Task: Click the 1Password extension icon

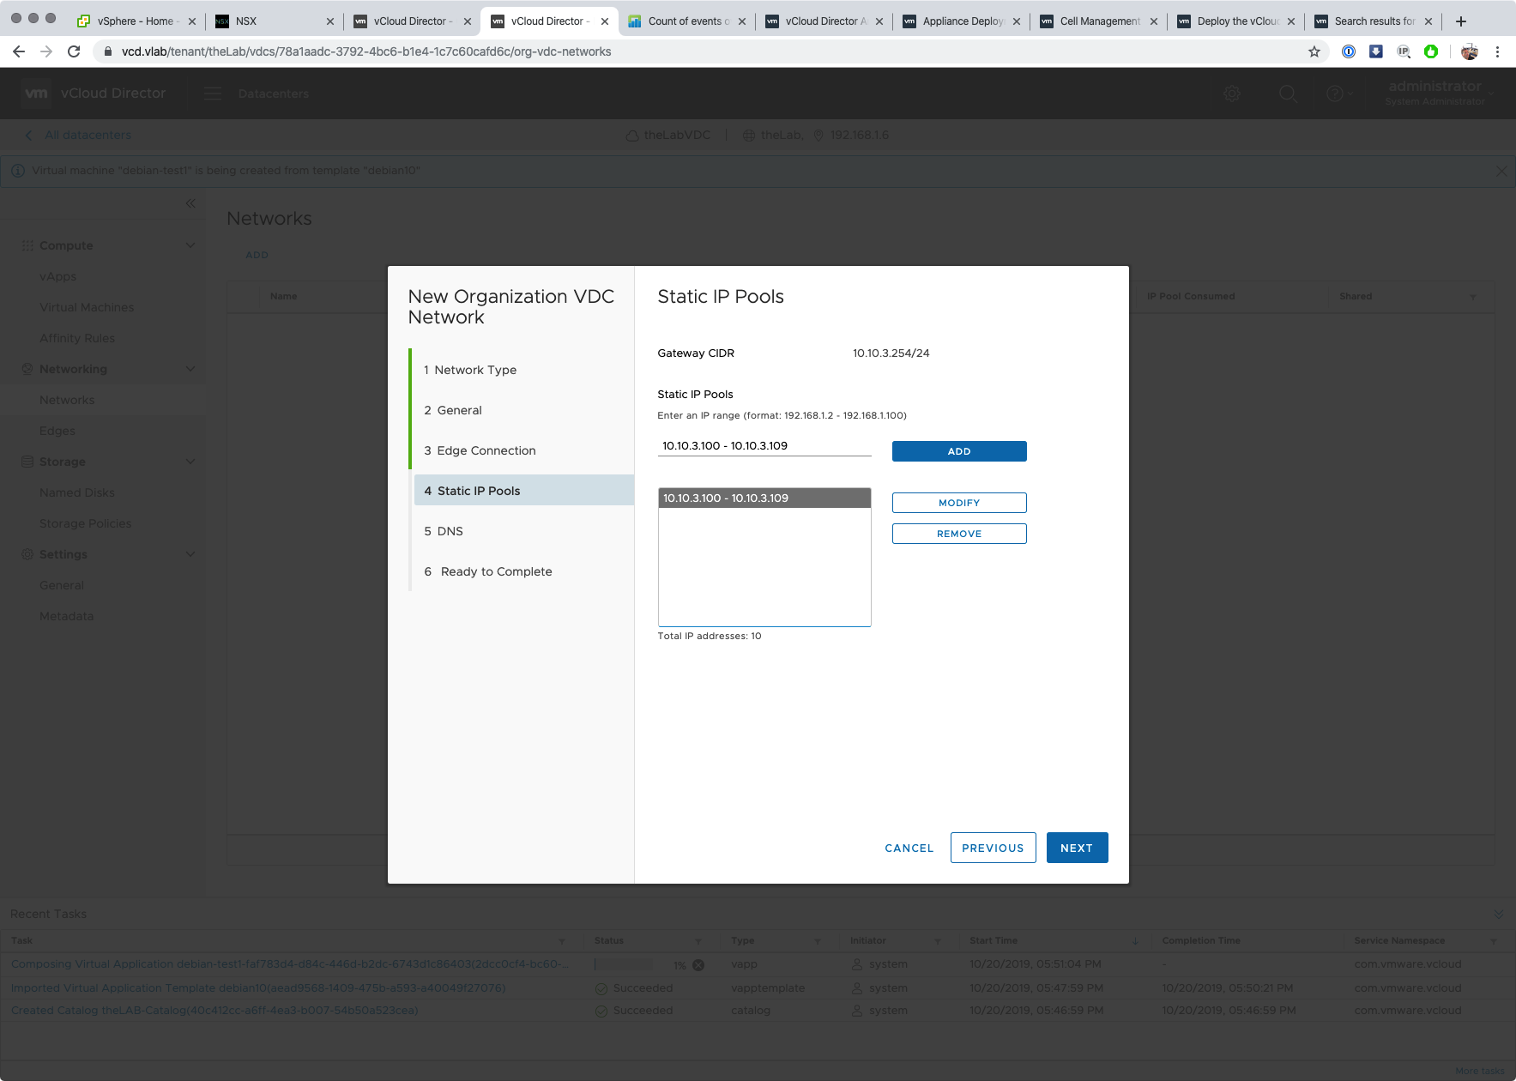Action: pos(1349,51)
